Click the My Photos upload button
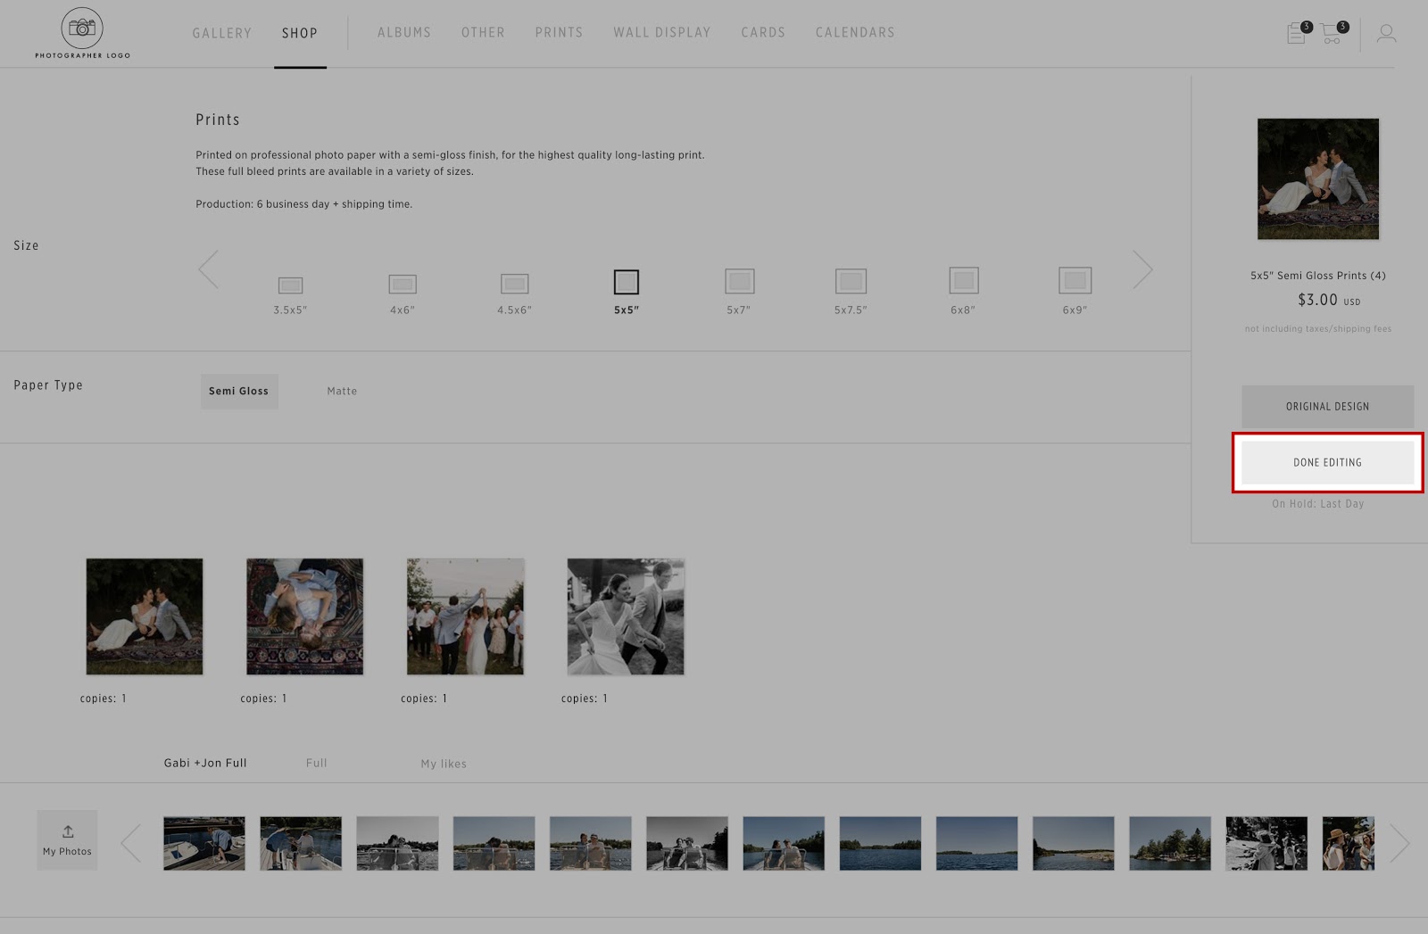 (67, 840)
